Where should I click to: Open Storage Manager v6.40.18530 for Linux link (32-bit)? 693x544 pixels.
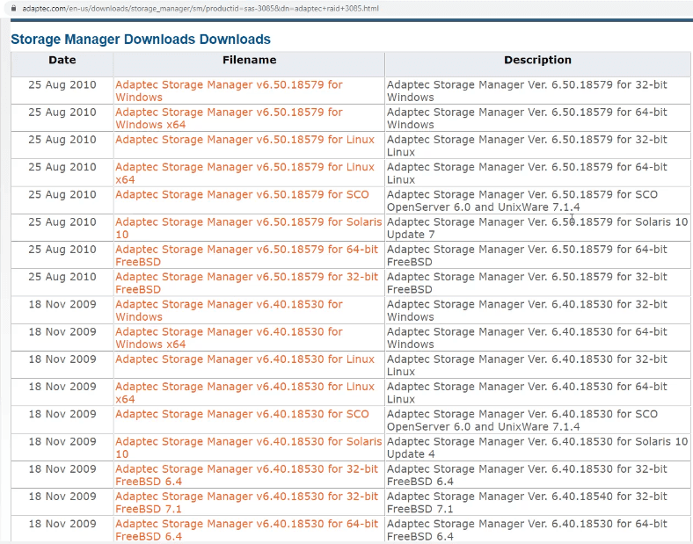pyautogui.click(x=244, y=359)
